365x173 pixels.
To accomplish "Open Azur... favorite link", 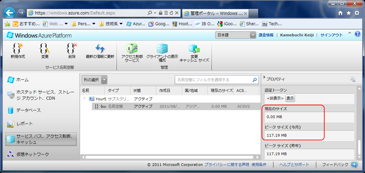I will point(136,24).
